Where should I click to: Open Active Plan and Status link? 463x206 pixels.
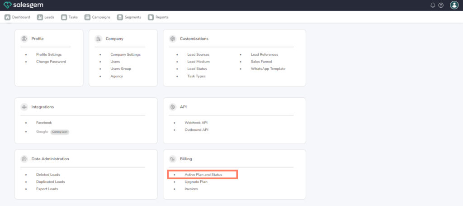tap(203, 174)
